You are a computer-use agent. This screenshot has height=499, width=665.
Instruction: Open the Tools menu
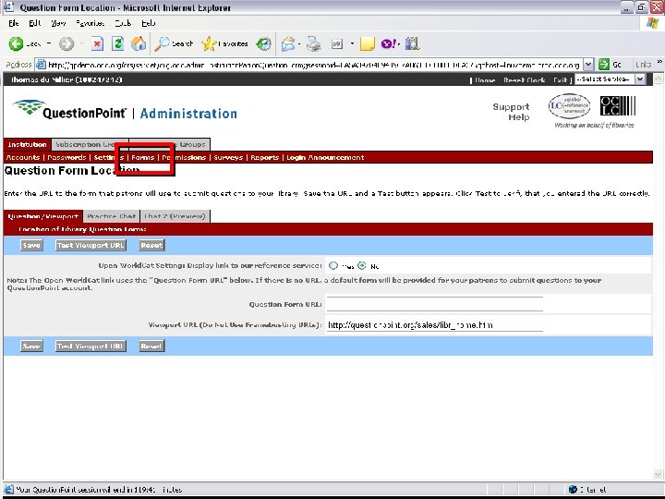click(x=123, y=23)
